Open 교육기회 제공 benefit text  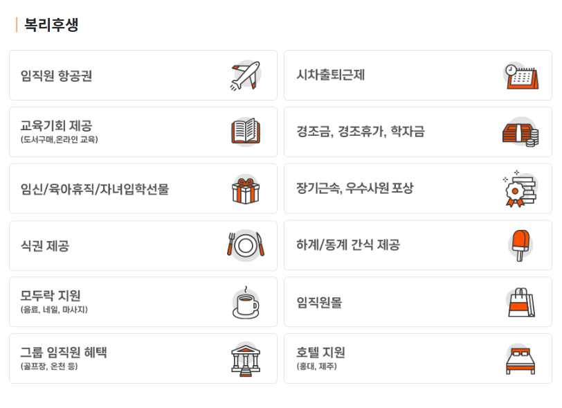coord(56,126)
